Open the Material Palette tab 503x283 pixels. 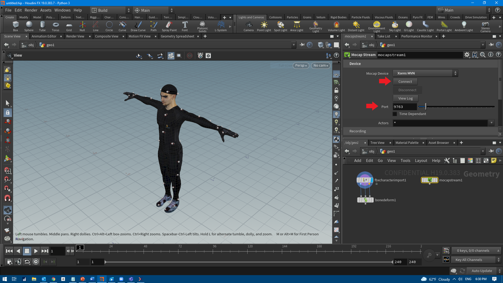click(407, 143)
